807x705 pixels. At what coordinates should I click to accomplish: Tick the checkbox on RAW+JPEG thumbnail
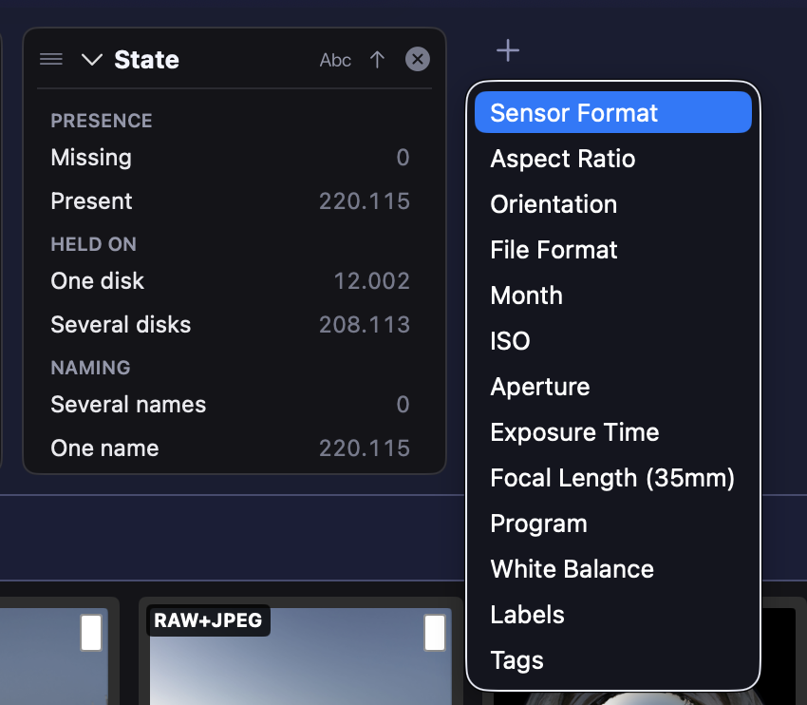tap(435, 633)
